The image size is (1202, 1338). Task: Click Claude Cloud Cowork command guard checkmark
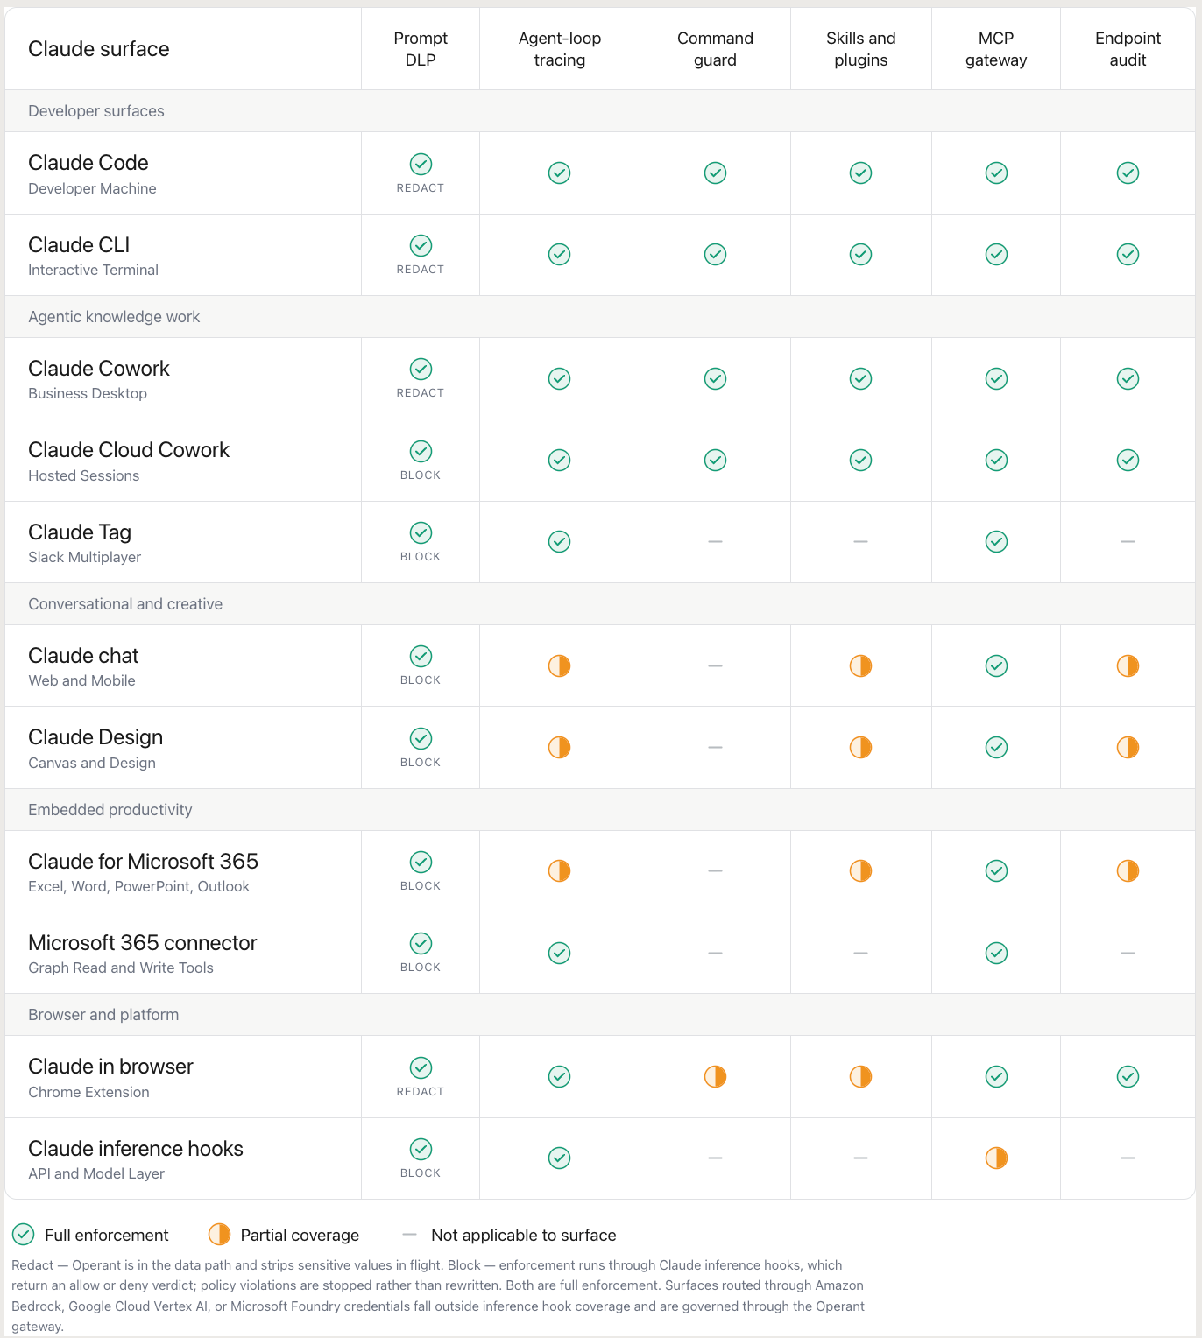715,460
